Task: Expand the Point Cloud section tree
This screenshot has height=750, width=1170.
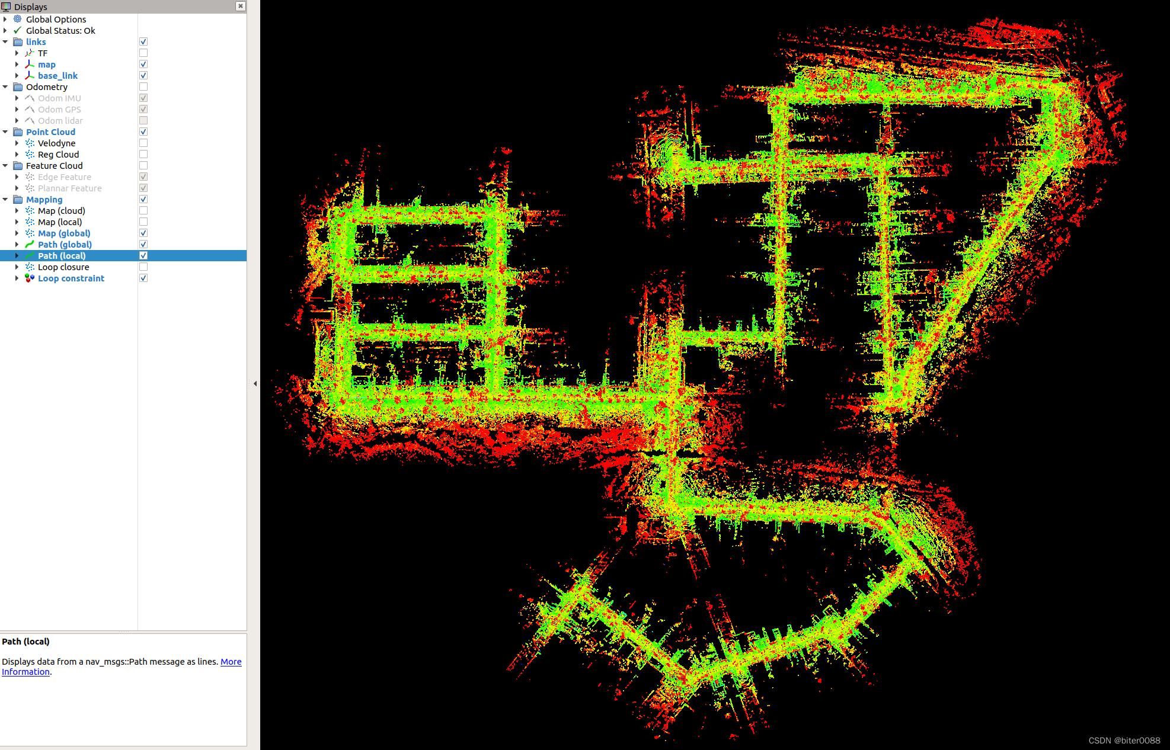Action: pos(6,133)
